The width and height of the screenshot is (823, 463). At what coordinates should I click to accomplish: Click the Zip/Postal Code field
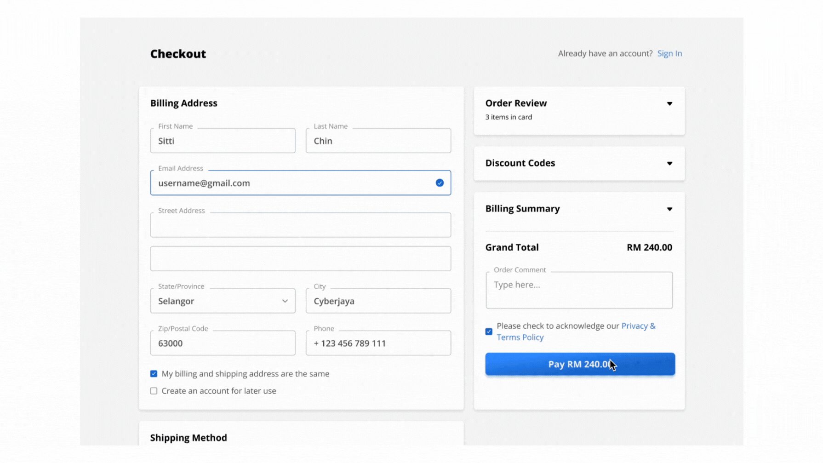(223, 343)
